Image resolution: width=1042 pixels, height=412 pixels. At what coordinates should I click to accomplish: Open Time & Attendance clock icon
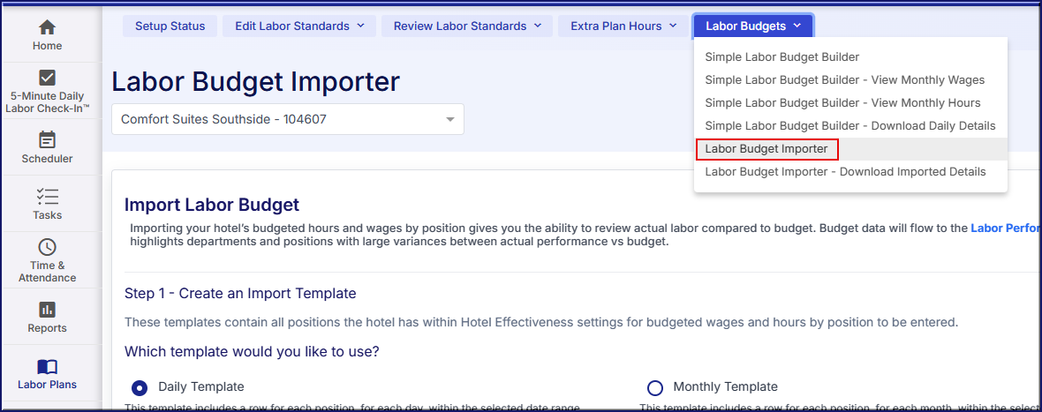pyautogui.click(x=48, y=248)
